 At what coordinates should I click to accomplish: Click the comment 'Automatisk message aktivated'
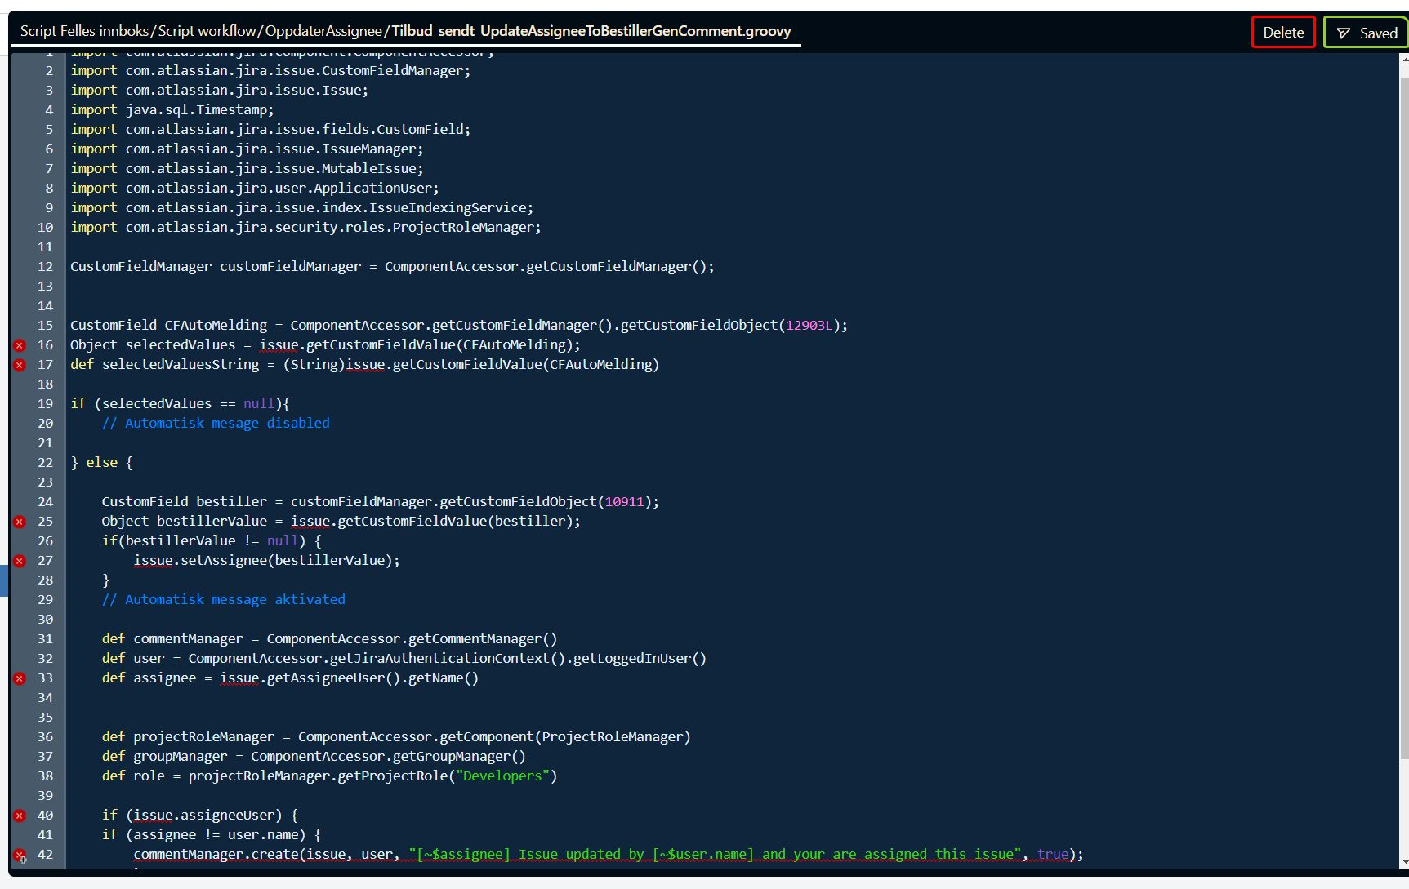coord(224,600)
